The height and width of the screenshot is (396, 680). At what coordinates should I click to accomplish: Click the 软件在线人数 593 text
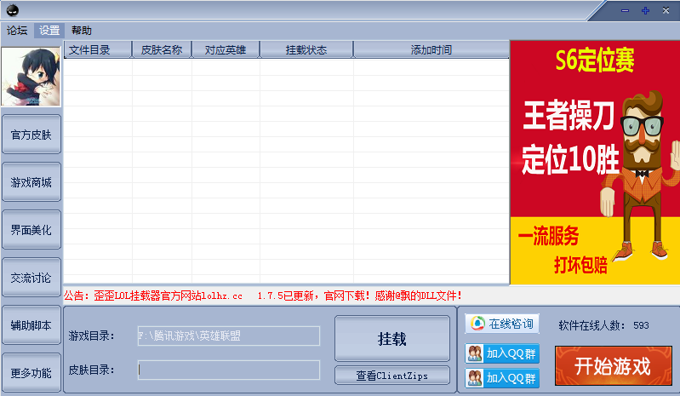603,325
